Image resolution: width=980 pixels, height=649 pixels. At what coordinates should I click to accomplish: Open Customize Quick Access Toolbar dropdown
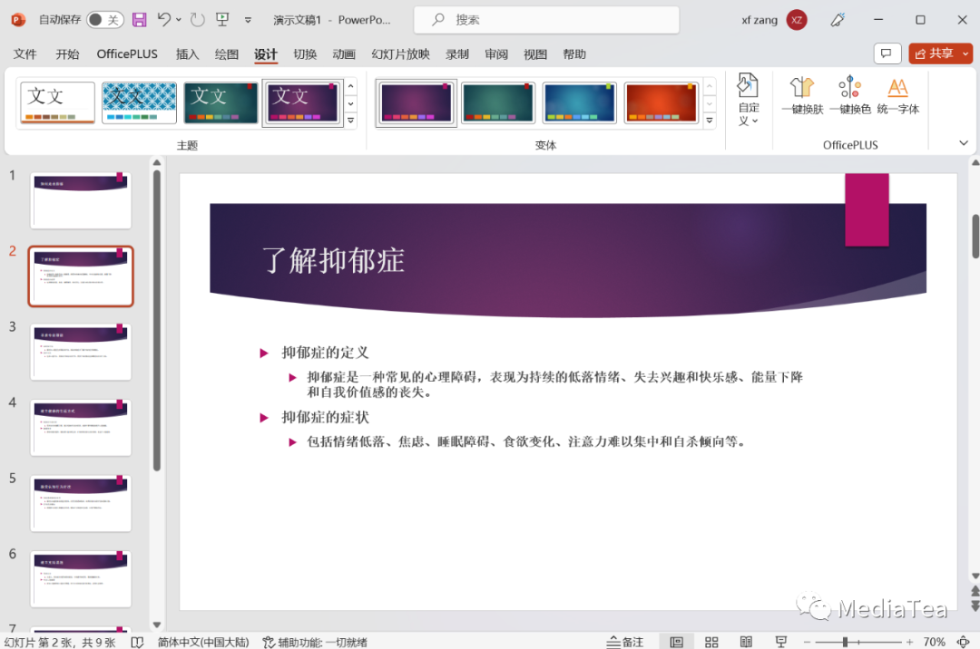coord(248,20)
